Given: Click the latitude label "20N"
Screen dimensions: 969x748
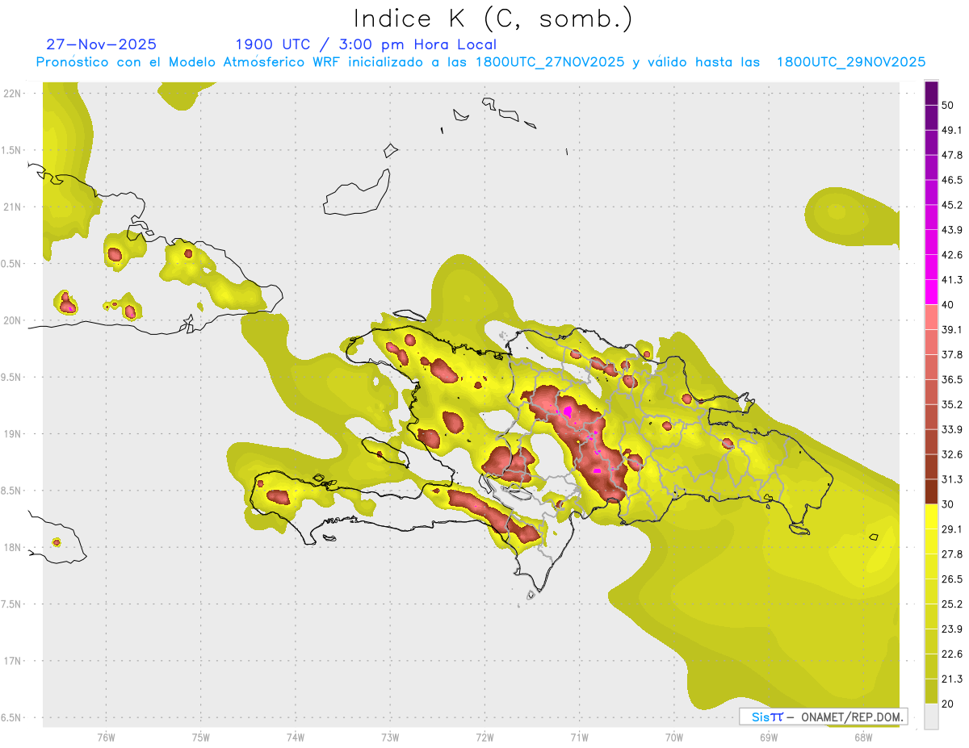Looking at the screenshot, I should (12, 320).
